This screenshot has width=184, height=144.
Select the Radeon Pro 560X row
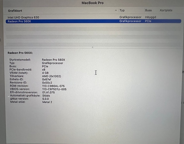point(93,21)
